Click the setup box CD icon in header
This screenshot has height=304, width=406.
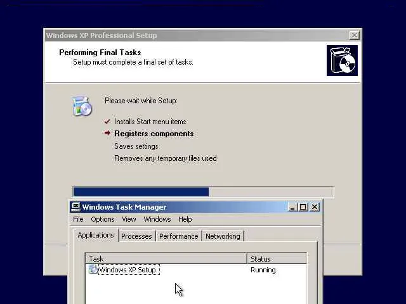(x=342, y=61)
